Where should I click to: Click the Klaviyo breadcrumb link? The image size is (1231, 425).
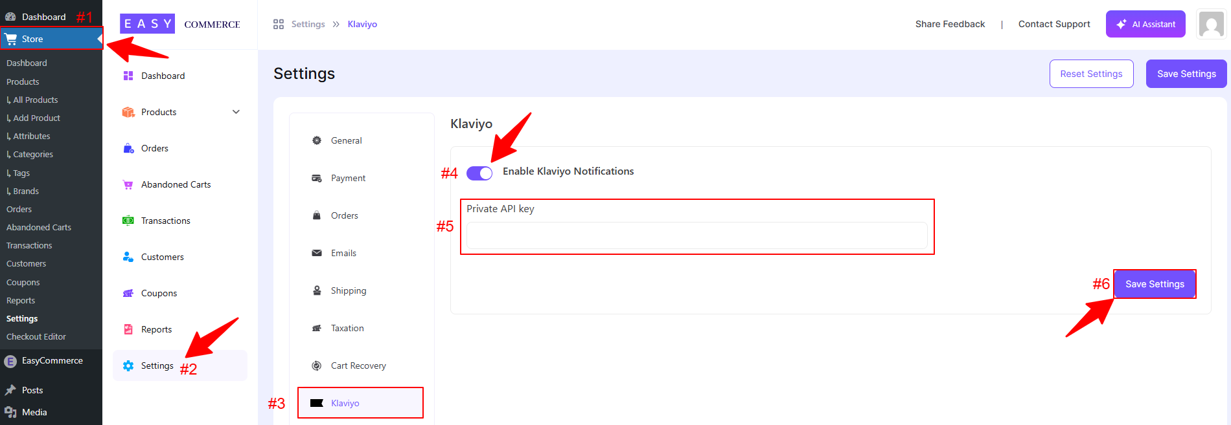pos(362,24)
